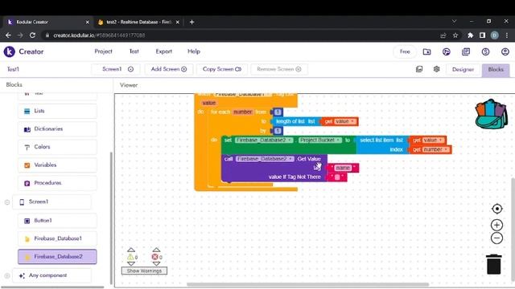
Task: Open the Test menu
Action: [134, 51]
